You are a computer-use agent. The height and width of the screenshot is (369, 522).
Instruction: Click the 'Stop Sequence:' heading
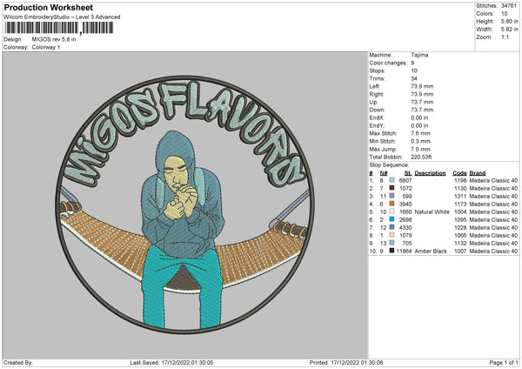[389, 164]
